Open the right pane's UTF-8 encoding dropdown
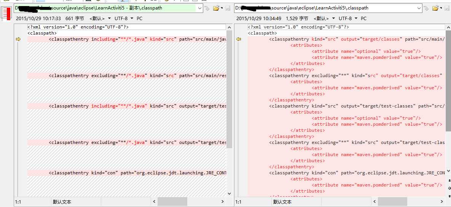This screenshot has width=451, height=207. click(x=348, y=18)
